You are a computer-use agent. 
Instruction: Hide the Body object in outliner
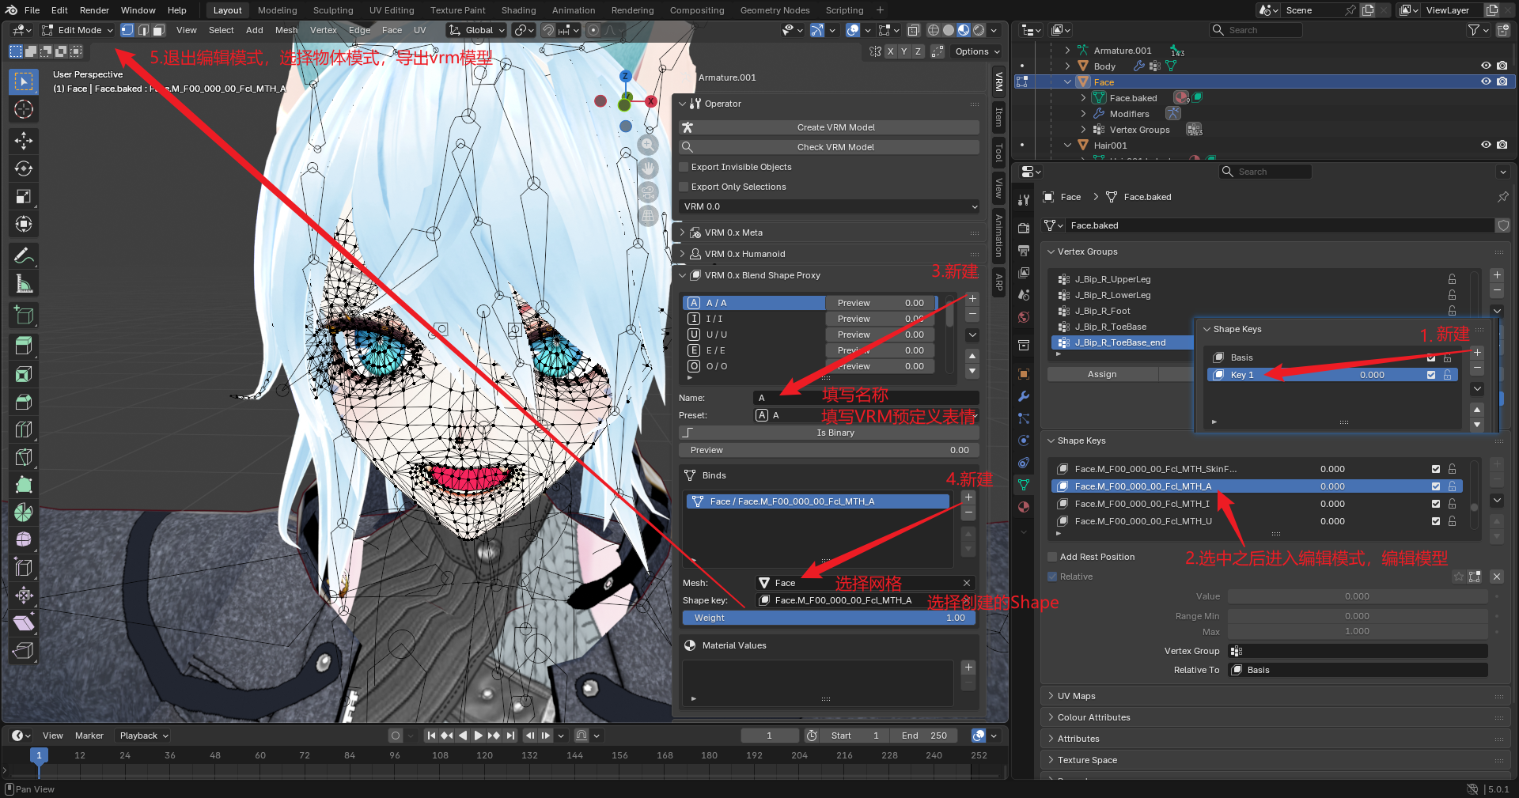pos(1486,66)
